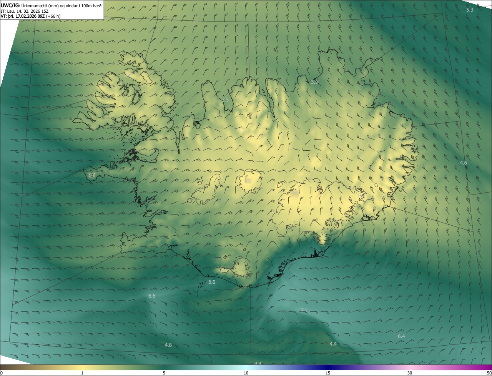Viewport: 492px width, 376px height.
Task: Click the color scale tick labeled 10
Action: click(246, 373)
